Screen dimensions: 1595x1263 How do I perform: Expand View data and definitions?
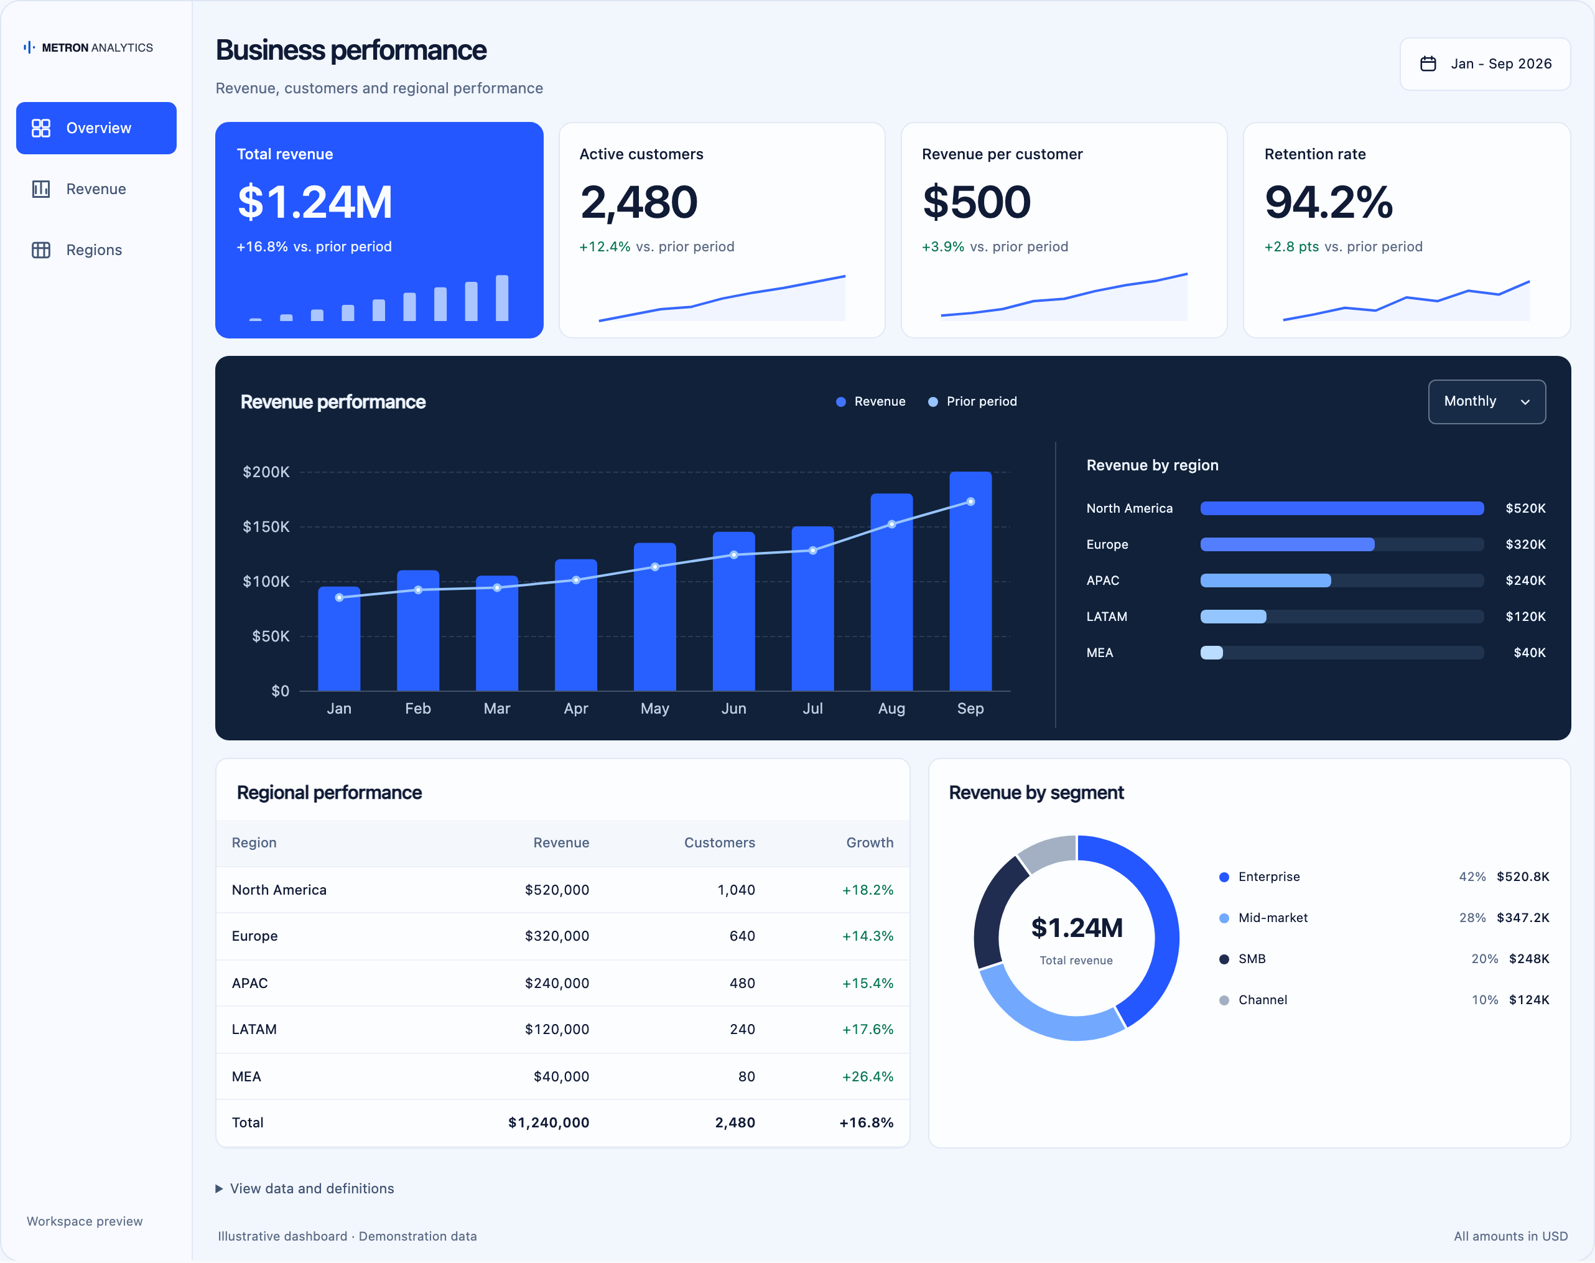305,1188
